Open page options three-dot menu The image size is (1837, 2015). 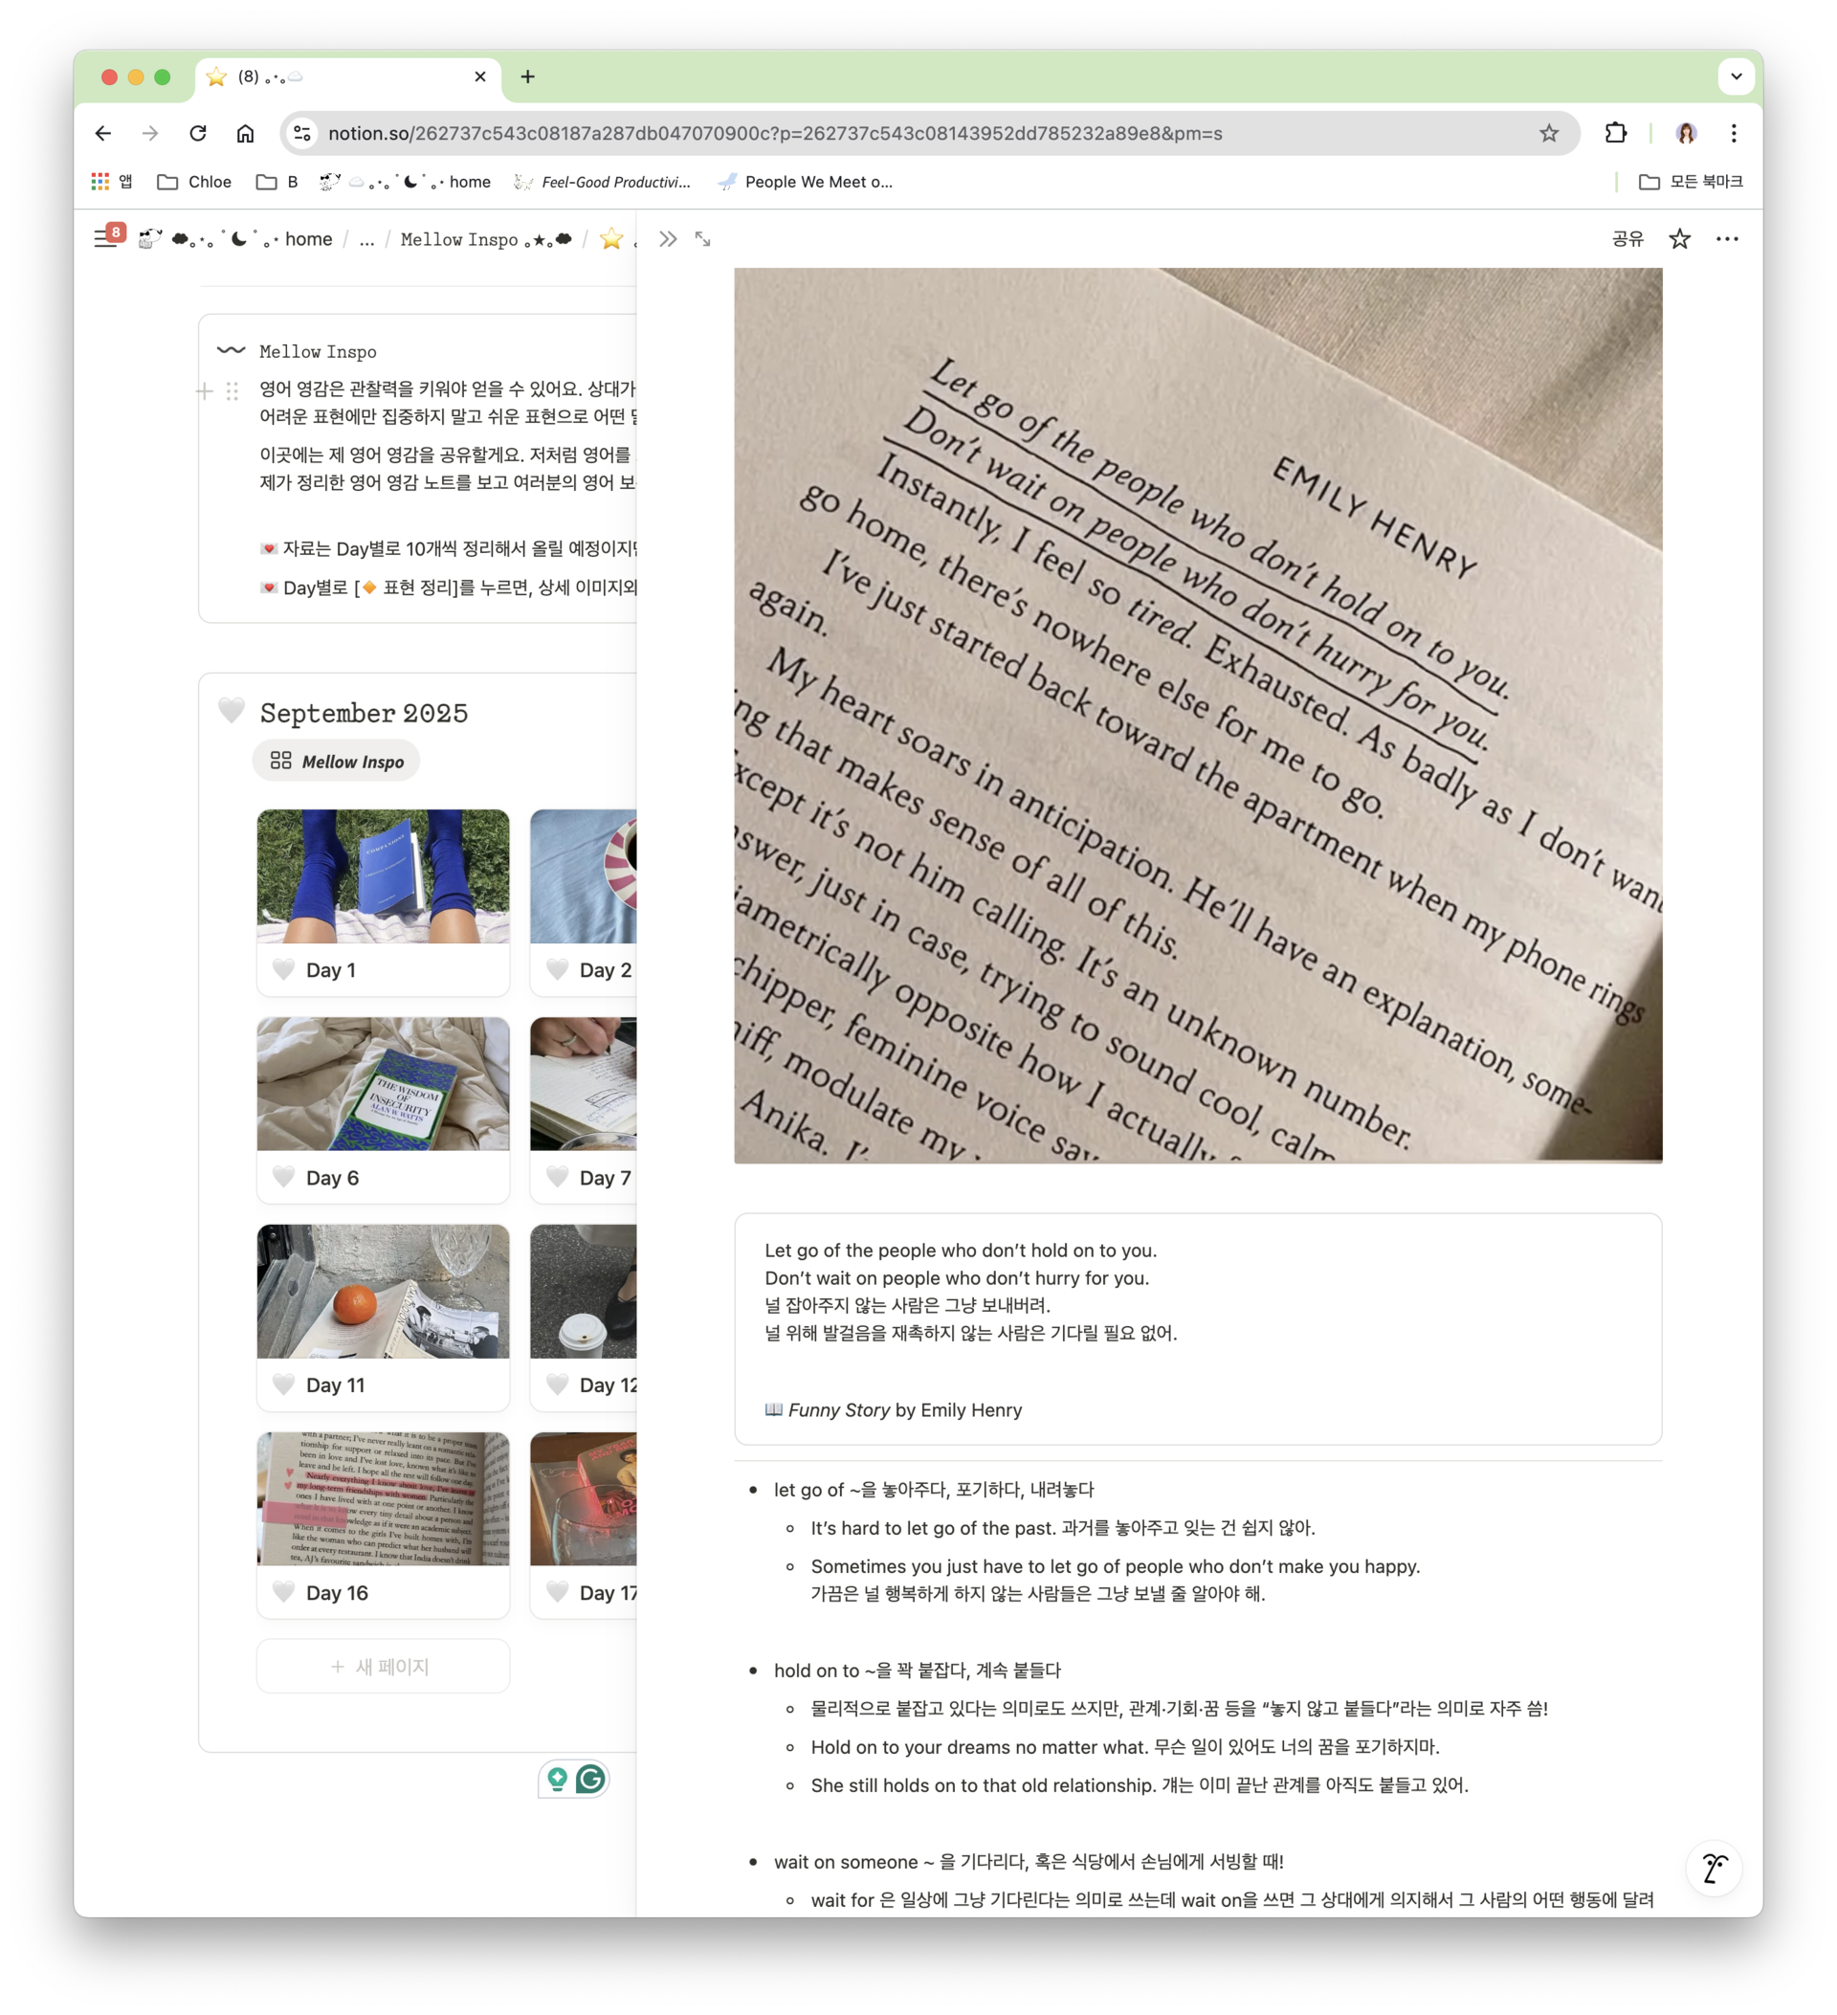(1726, 239)
